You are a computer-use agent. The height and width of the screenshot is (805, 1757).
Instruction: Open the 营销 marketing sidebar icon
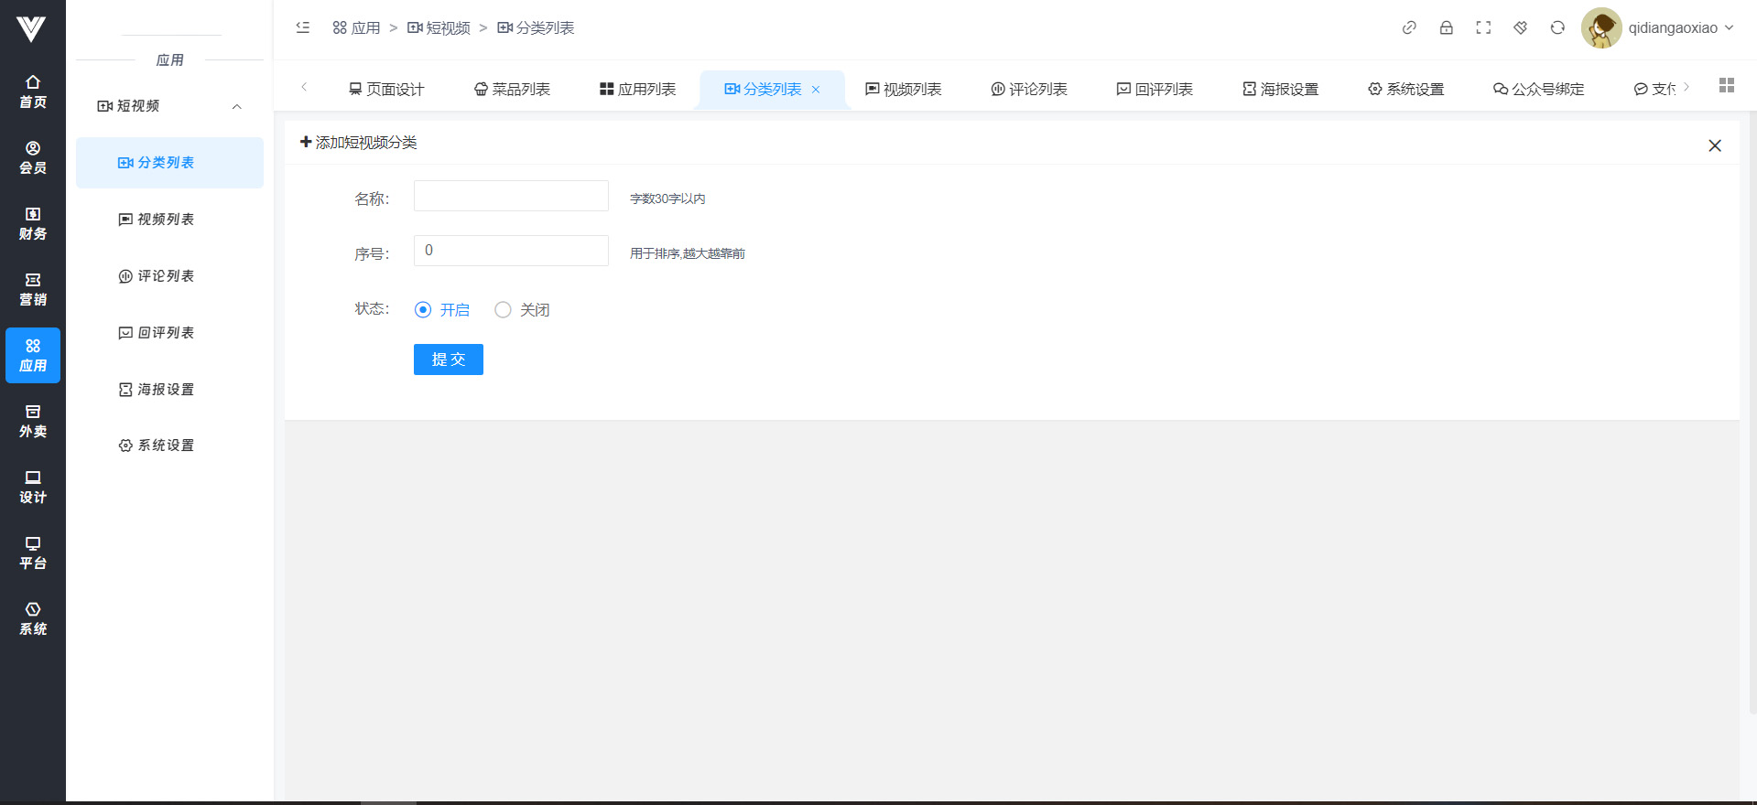pyautogui.click(x=33, y=289)
